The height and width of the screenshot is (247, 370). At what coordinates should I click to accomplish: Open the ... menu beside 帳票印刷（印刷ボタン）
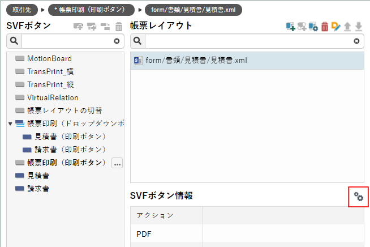pyautogui.click(x=117, y=163)
